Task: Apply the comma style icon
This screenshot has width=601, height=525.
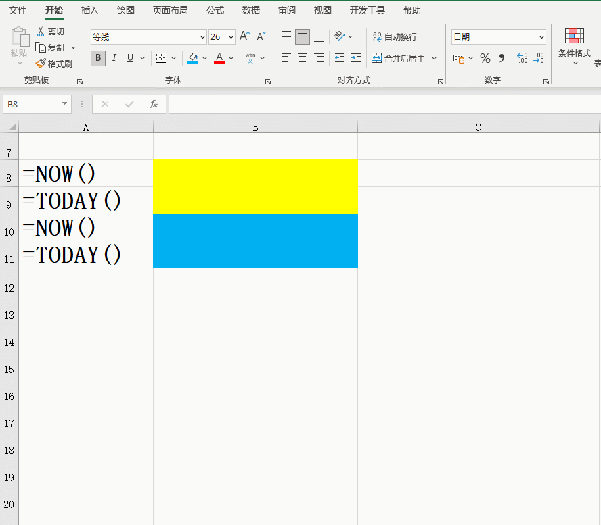Action: pos(502,58)
